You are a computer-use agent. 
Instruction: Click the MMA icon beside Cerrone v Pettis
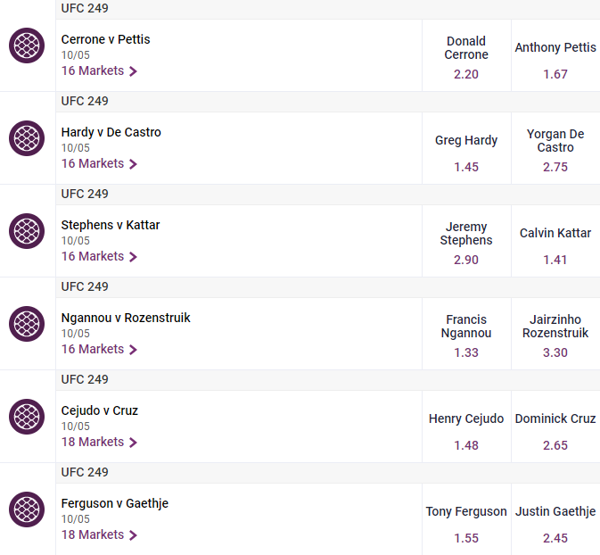(27, 46)
